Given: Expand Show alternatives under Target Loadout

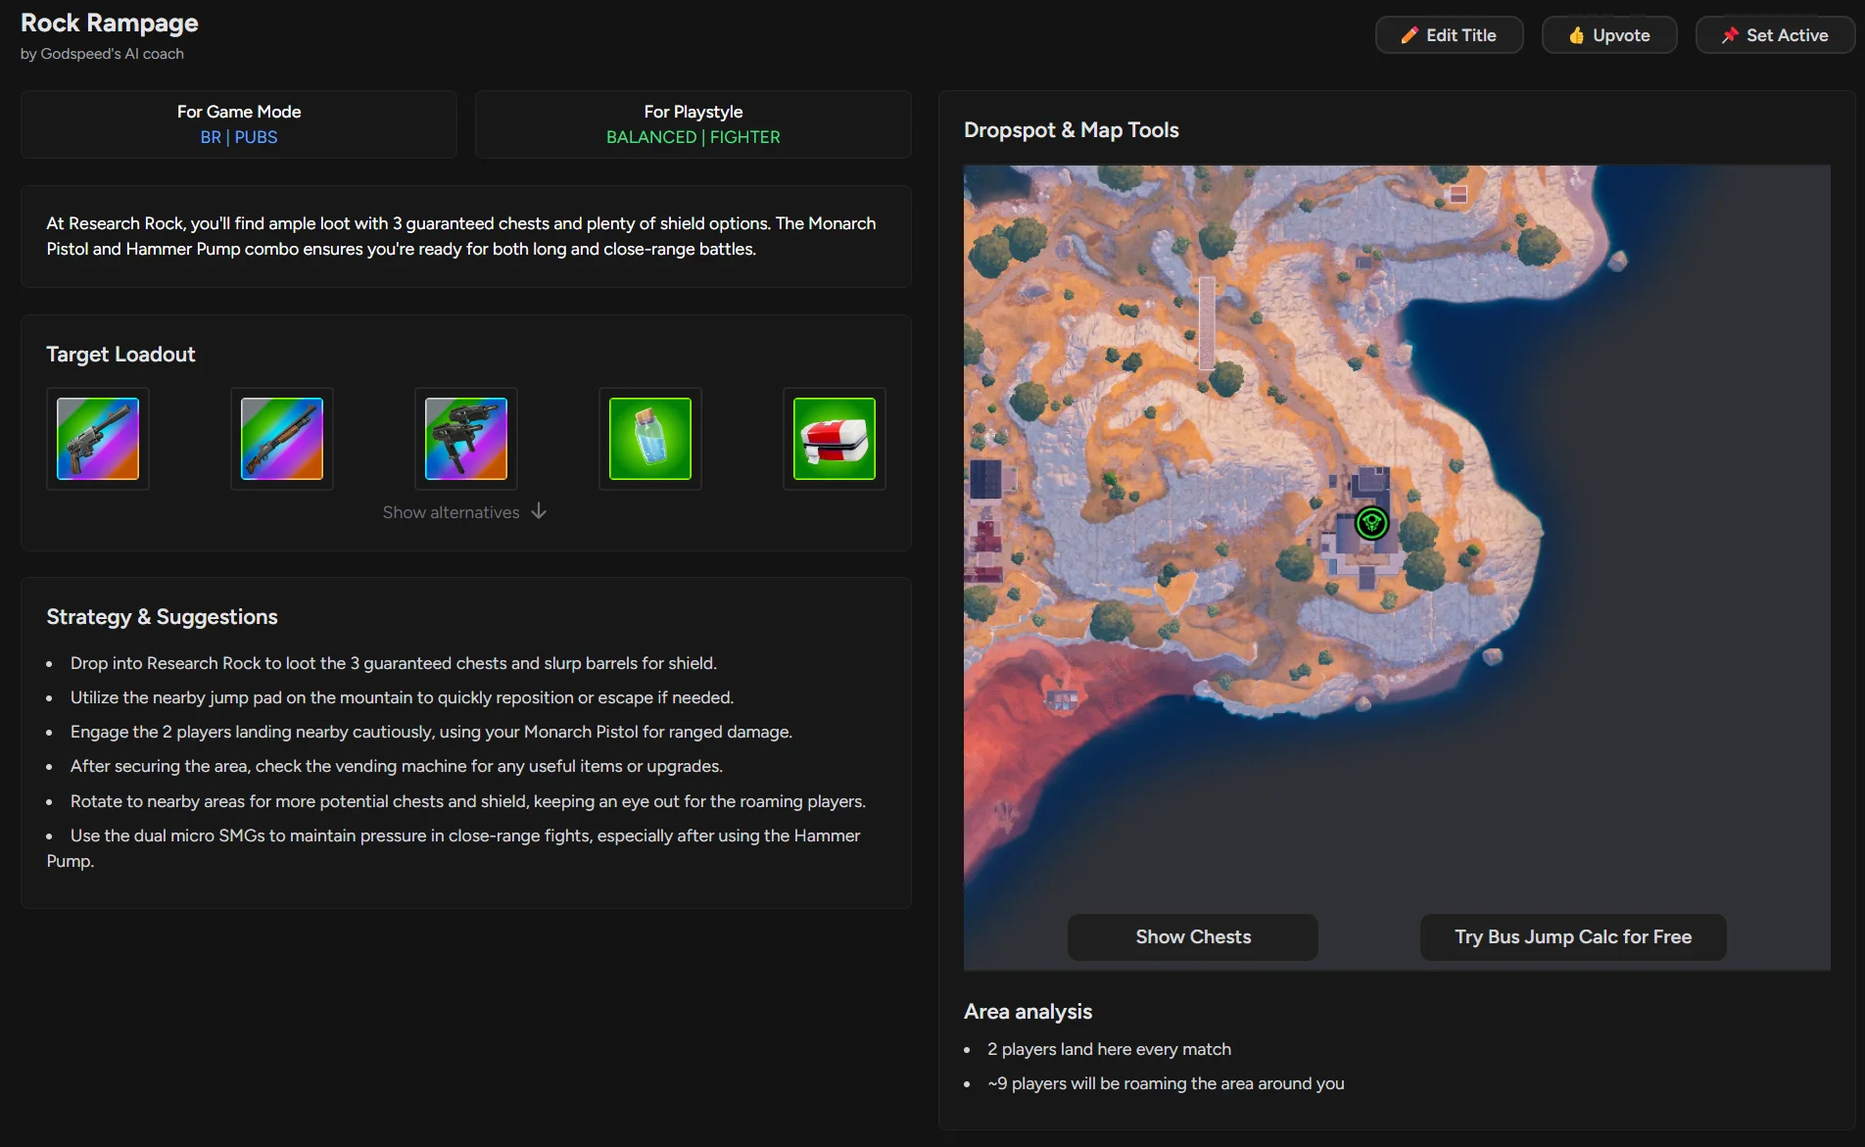Looking at the screenshot, I should [464, 511].
